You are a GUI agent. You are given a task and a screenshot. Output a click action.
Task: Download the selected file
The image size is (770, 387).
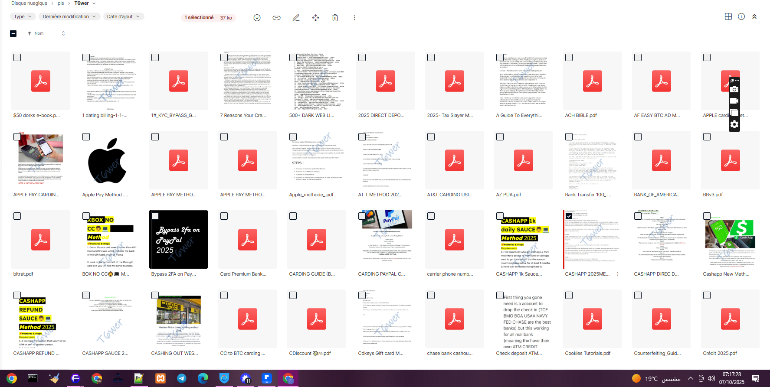point(257,18)
